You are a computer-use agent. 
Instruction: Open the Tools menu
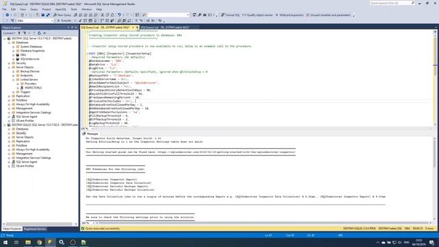coord(74,9)
